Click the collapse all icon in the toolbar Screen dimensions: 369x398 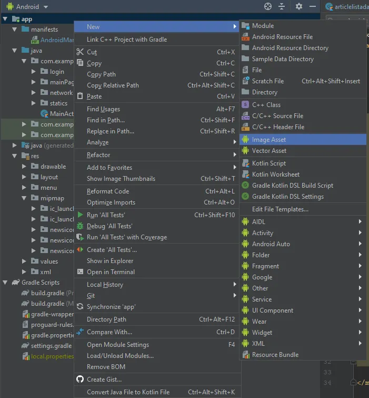click(282, 6)
